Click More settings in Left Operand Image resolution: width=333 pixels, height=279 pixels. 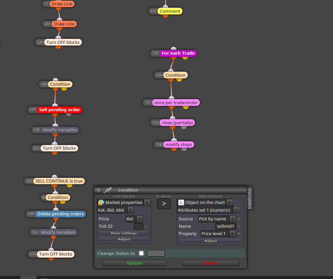tap(124, 233)
